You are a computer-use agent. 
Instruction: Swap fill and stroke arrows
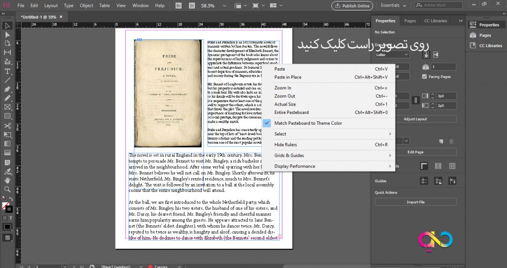click(11, 199)
